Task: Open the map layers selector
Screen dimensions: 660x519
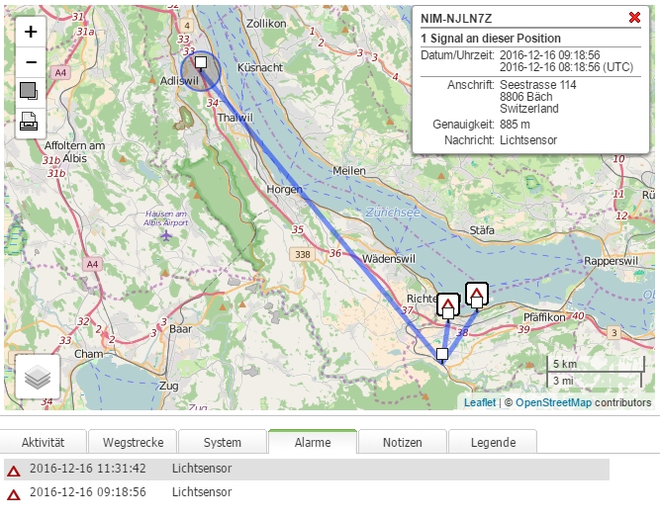Action: click(x=38, y=377)
